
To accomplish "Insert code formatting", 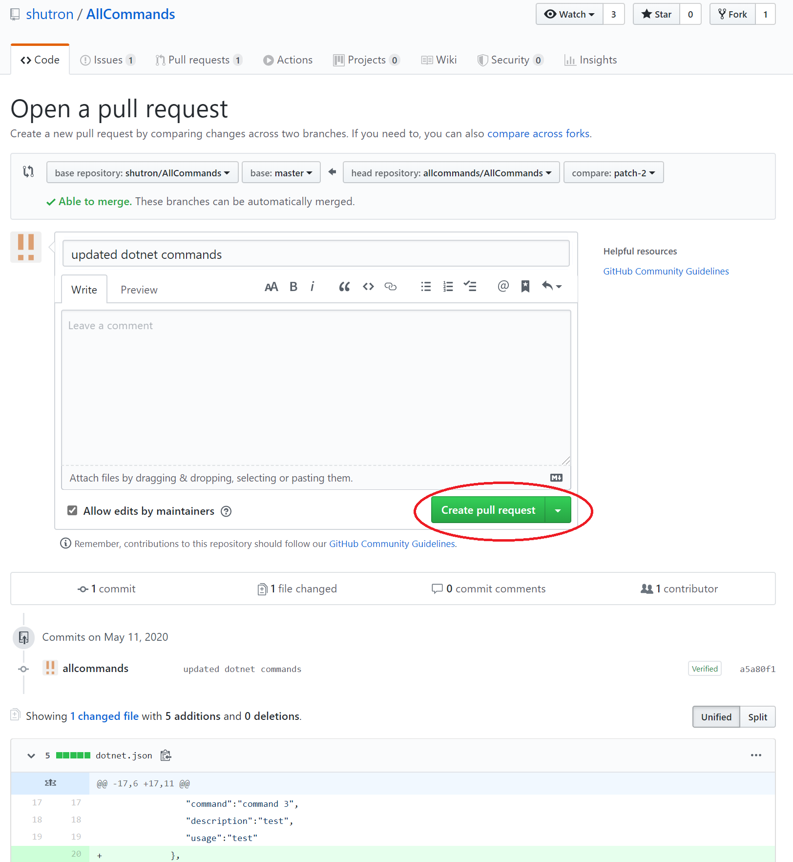I will [x=368, y=287].
